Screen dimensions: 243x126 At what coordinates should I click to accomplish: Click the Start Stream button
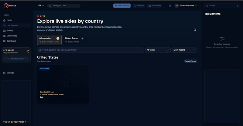click(122, 5)
